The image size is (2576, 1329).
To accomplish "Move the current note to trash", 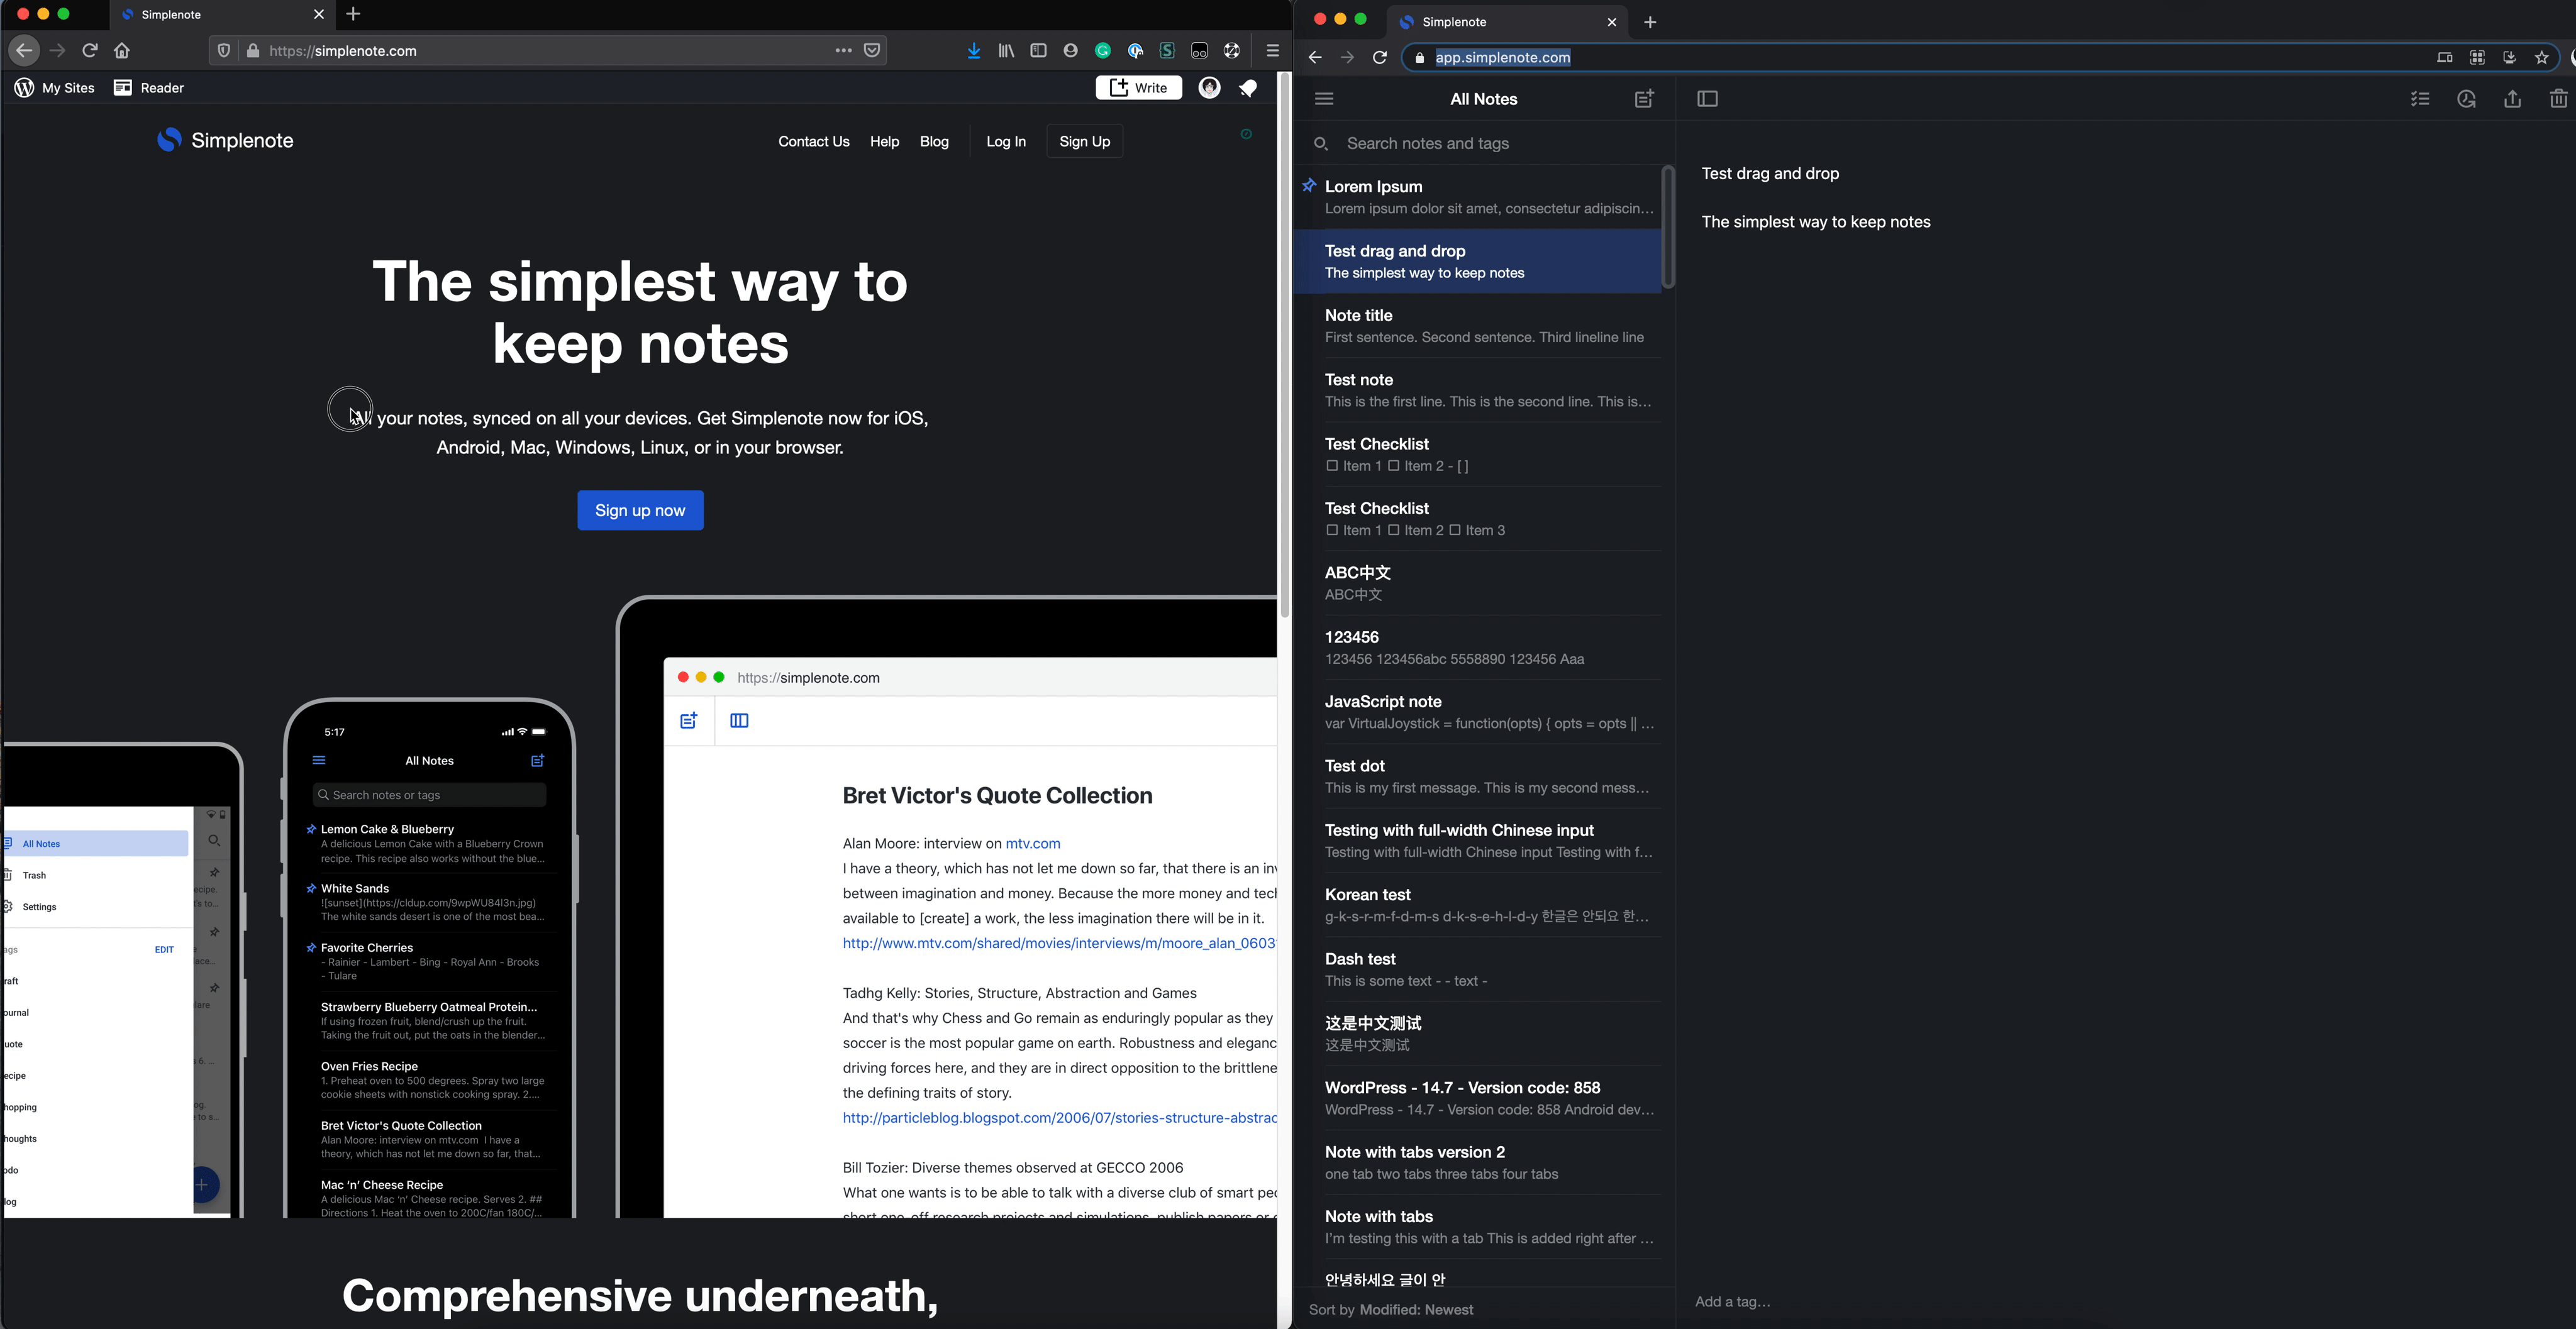I will [2559, 99].
